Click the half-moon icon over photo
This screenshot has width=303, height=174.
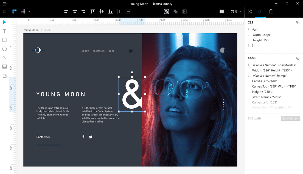pyautogui.click(x=223, y=50)
